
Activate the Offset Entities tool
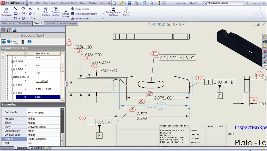click(x=65, y=11)
